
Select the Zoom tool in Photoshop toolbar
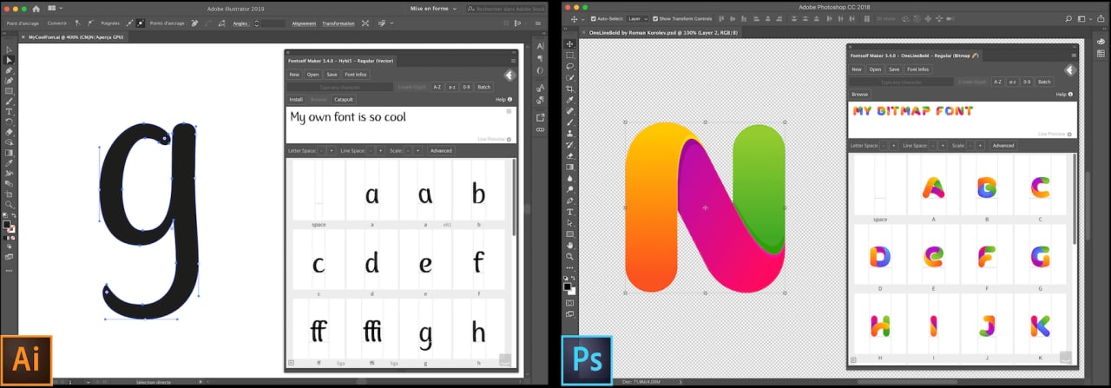[x=570, y=256]
